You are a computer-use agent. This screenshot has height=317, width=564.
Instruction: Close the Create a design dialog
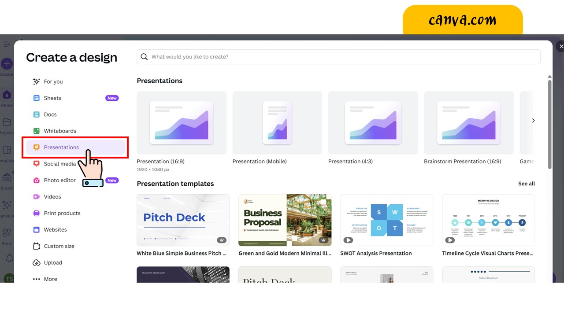click(x=560, y=46)
